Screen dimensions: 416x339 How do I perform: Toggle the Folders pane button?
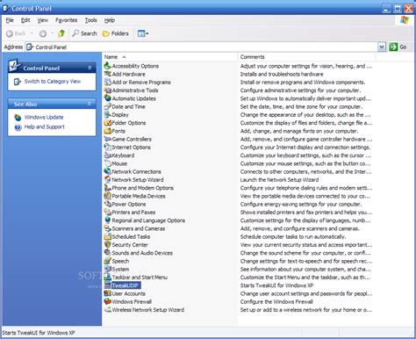pos(115,33)
